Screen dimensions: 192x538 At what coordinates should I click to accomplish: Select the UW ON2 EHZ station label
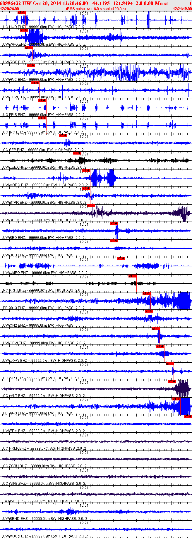[x=14, y=325]
